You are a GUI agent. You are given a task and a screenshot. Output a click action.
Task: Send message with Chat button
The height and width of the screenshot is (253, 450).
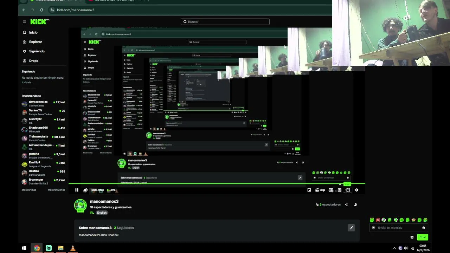[423, 237]
